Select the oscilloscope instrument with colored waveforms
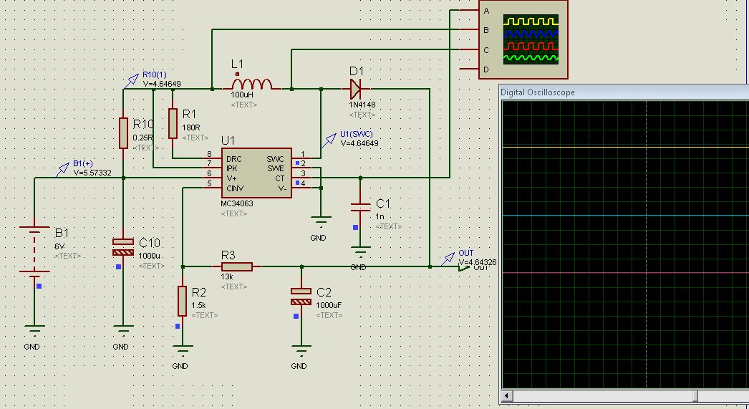Image resolution: width=749 pixels, height=409 pixels. point(529,39)
